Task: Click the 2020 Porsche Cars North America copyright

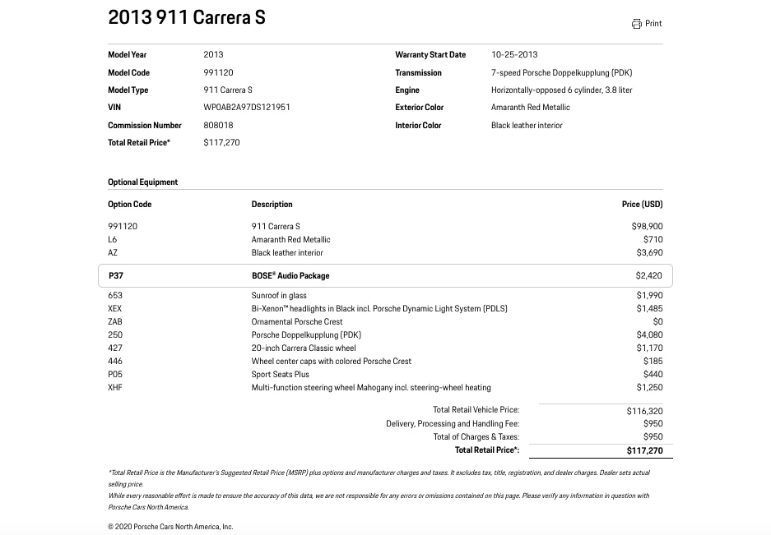Action: (170, 527)
